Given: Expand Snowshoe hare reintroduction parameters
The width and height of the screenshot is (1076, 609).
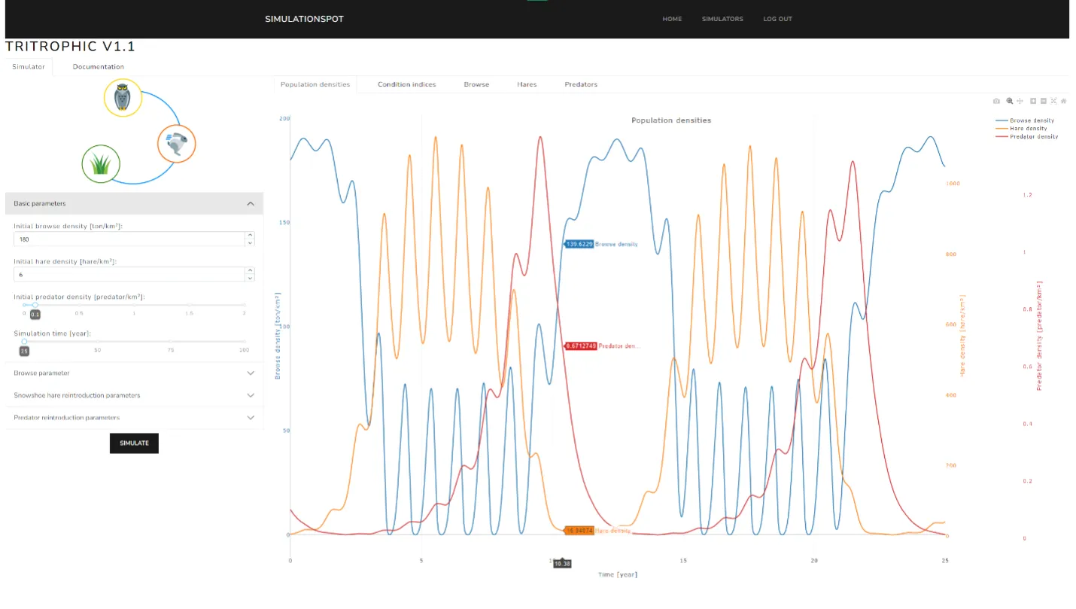Looking at the screenshot, I should [134, 395].
